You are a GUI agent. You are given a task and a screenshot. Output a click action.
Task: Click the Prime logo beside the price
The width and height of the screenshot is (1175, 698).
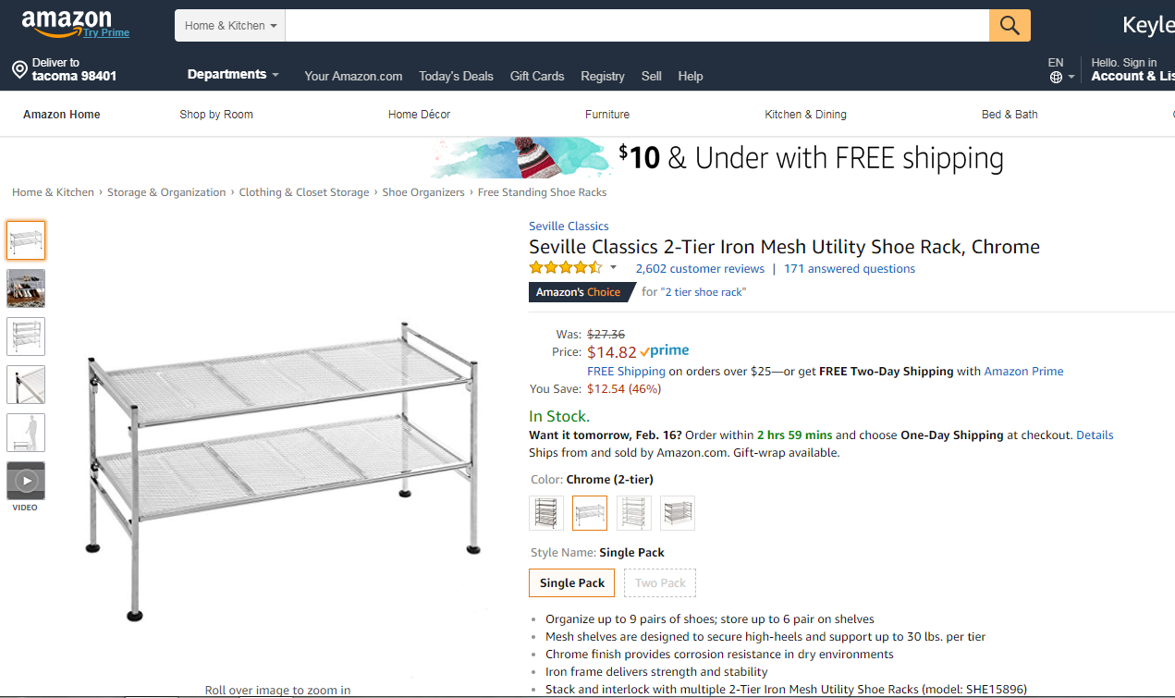click(x=665, y=351)
